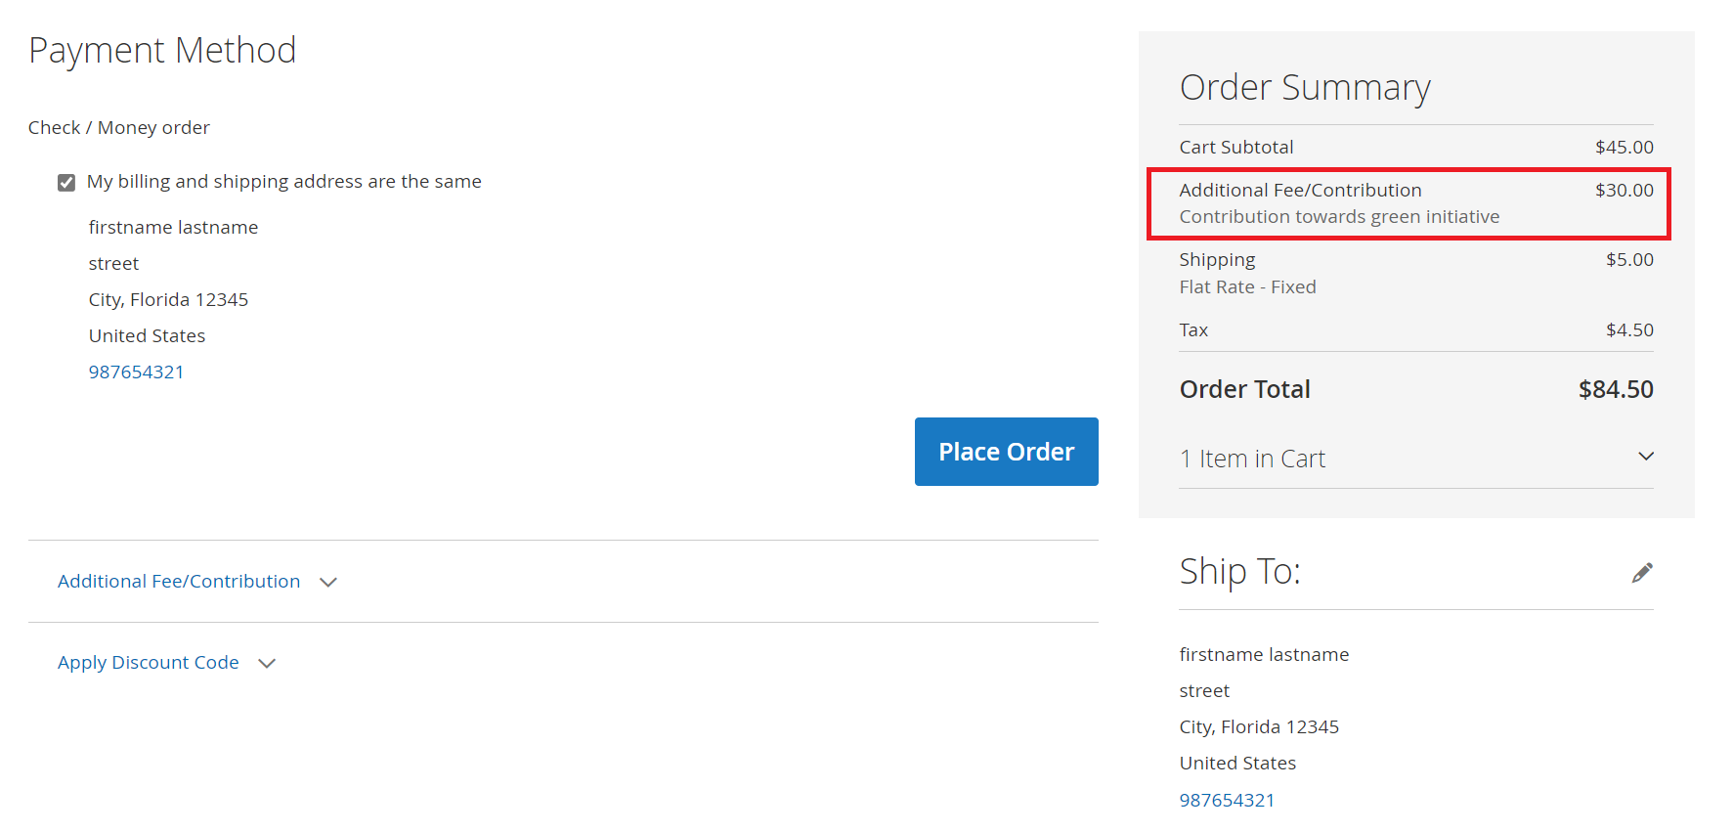
Task: Open billing phone number 987654321 link
Action: (137, 372)
